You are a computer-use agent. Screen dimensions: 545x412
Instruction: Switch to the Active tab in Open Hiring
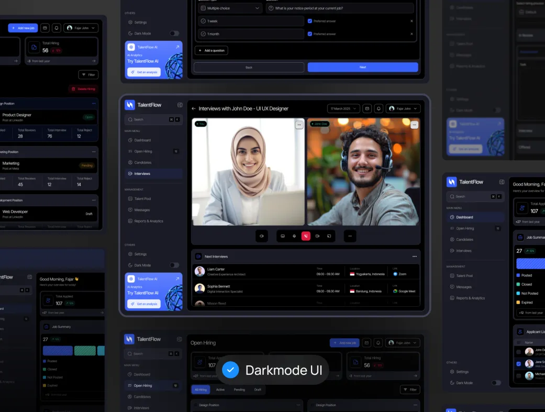coord(220,389)
